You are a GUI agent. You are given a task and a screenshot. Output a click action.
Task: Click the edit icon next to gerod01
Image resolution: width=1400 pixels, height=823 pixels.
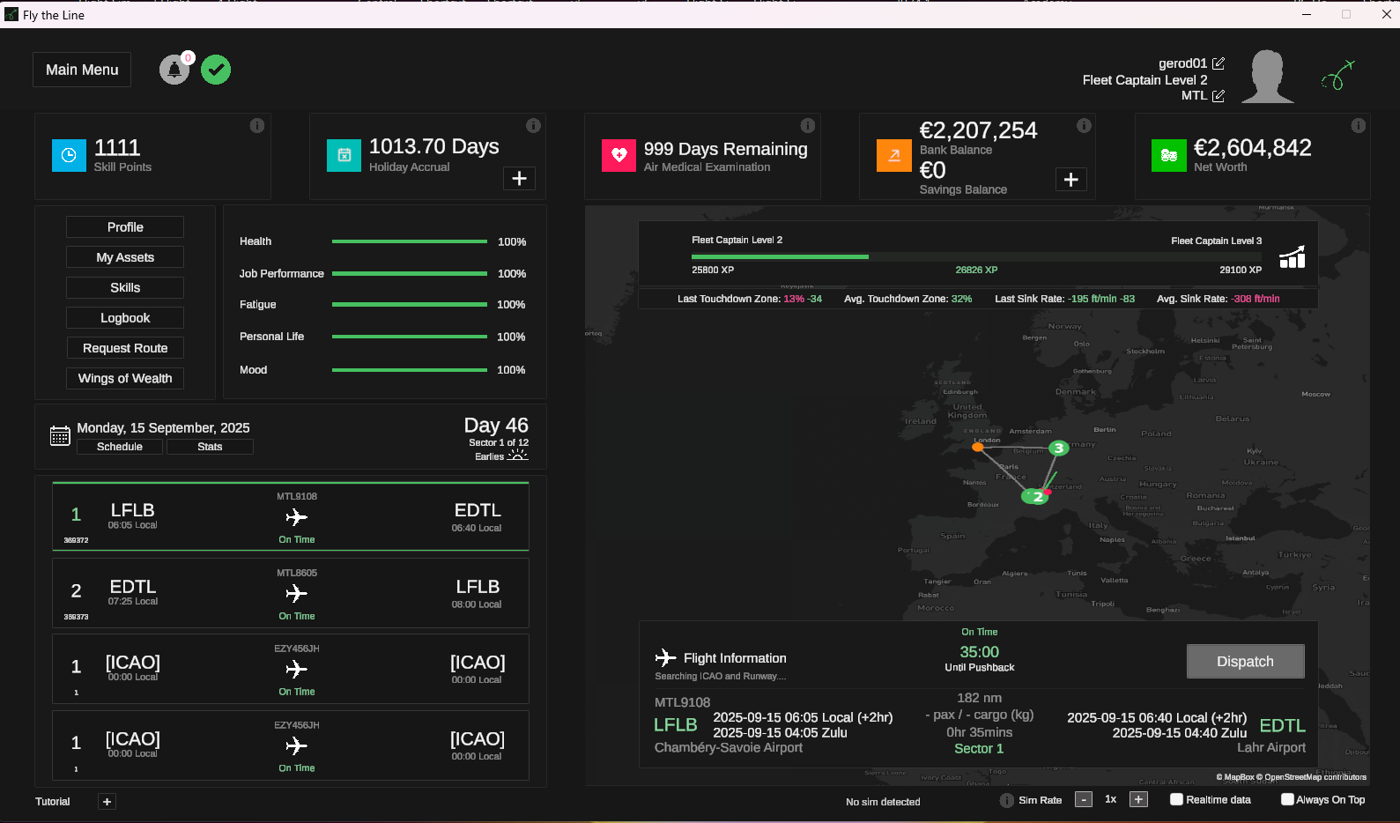(x=1219, y=63)
